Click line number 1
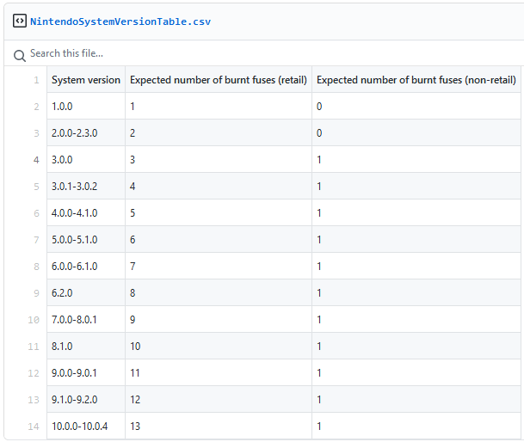 click(36, 80)
